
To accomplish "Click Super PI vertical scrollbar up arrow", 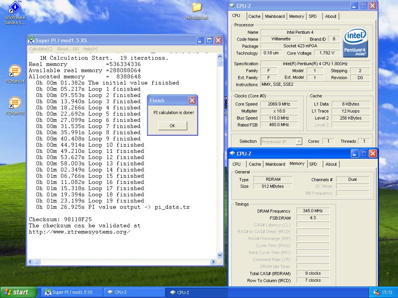I will point(220,57).
